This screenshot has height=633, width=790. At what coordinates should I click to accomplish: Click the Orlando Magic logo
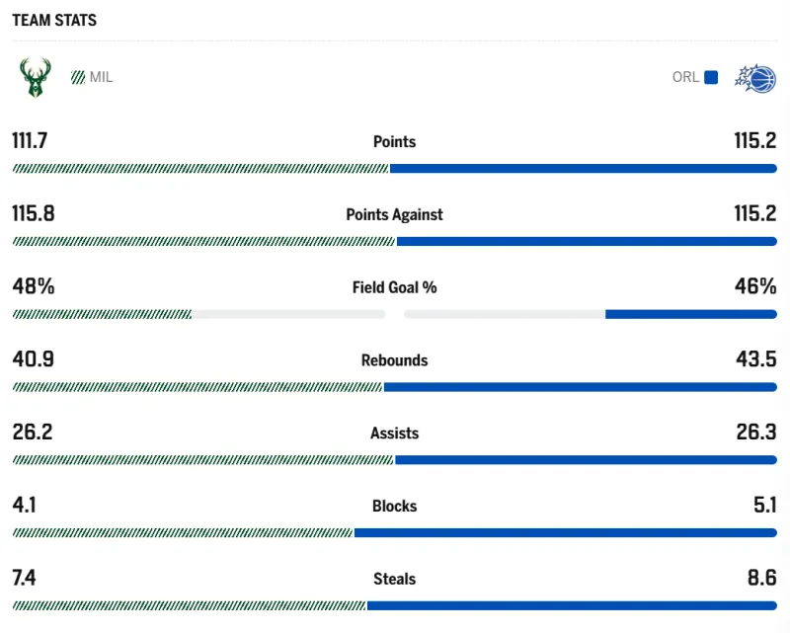[x=755, y=77]
